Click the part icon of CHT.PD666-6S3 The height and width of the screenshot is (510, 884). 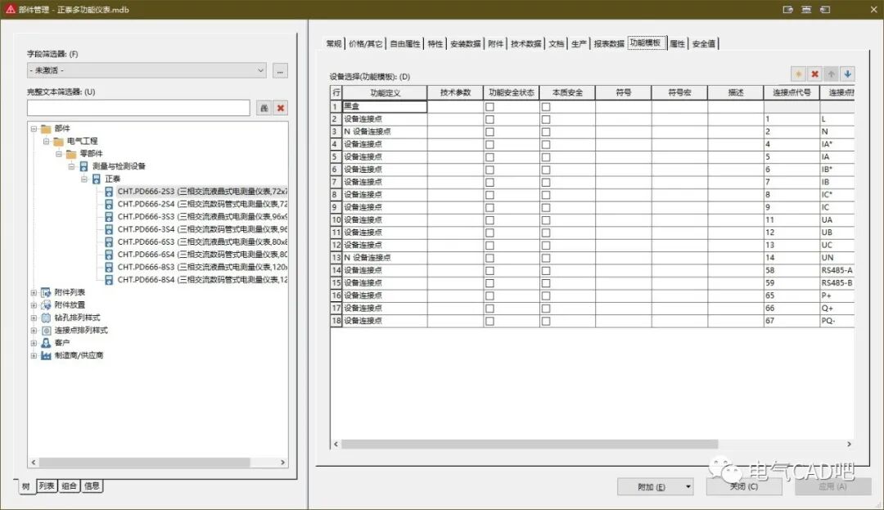[x=109, y=241]
